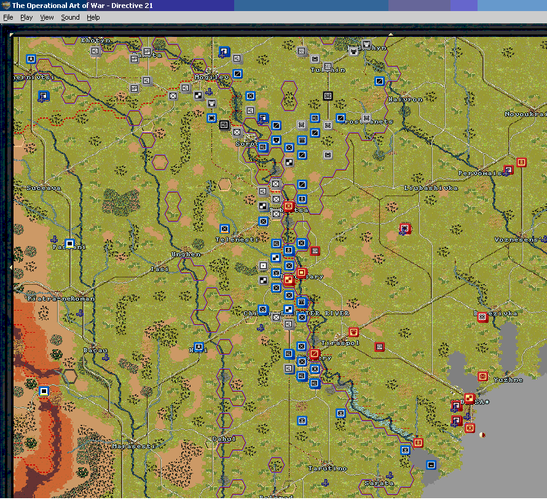Select red armored unit at Dubossary

pyautogui.click(x=288, y=280)
